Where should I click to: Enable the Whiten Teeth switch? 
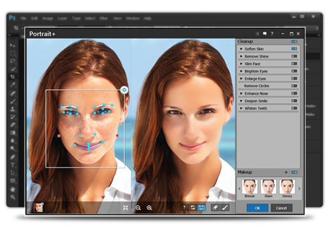[294, 108]
